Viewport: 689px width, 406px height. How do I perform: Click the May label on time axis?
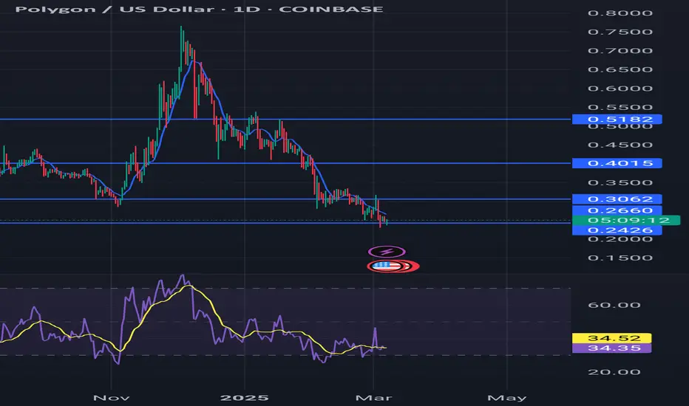[506, 398]
